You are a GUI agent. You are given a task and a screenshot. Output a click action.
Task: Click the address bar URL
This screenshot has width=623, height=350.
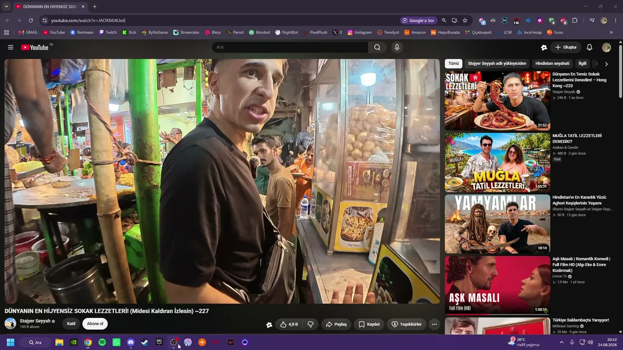[88, 20]
